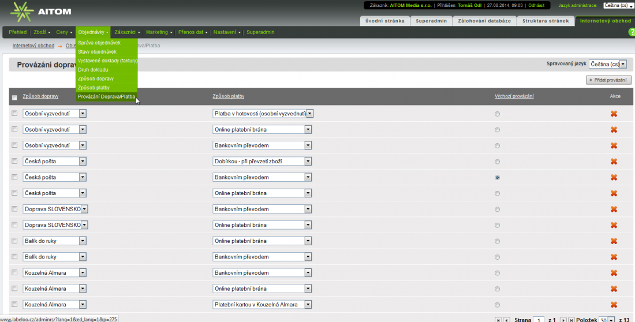Viewport: 635px width, 322px height.
Task: Click the Přidat provázání button
Action: [608, 80]
